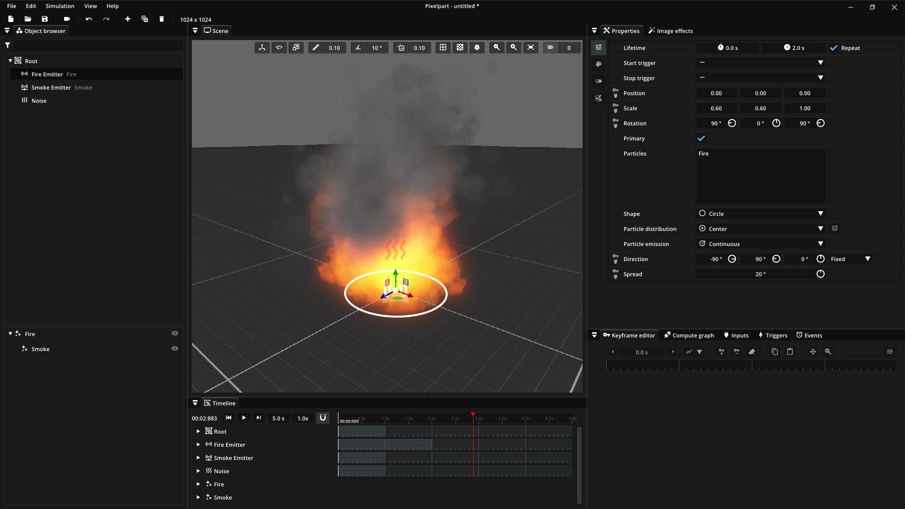Open the Direction mode dropdown set to Fixed
905x509 pixels.
(851, 259)
